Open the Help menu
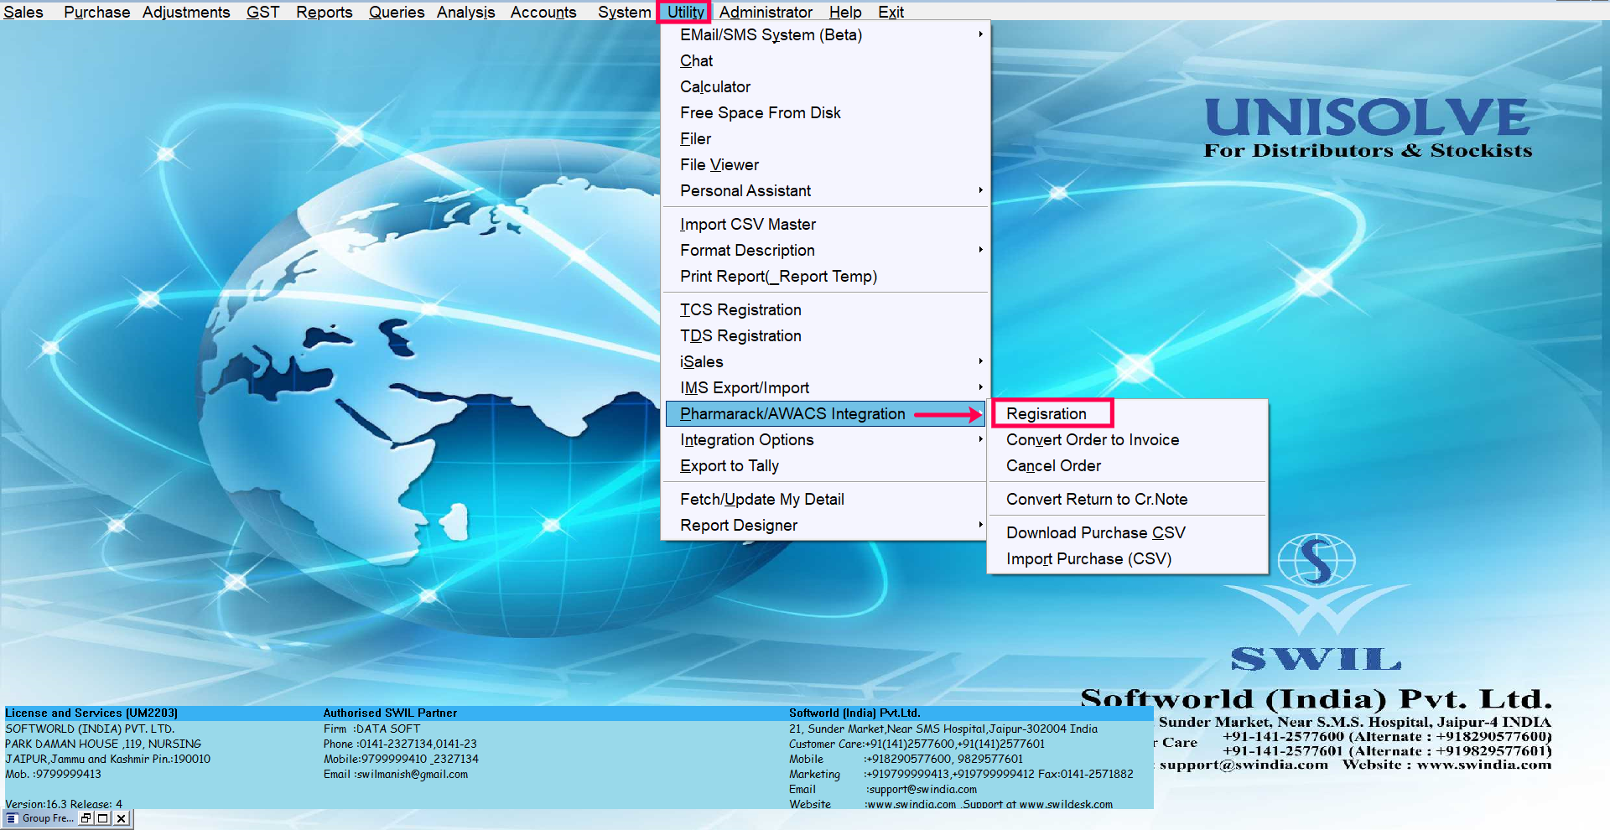 point(845,12)
